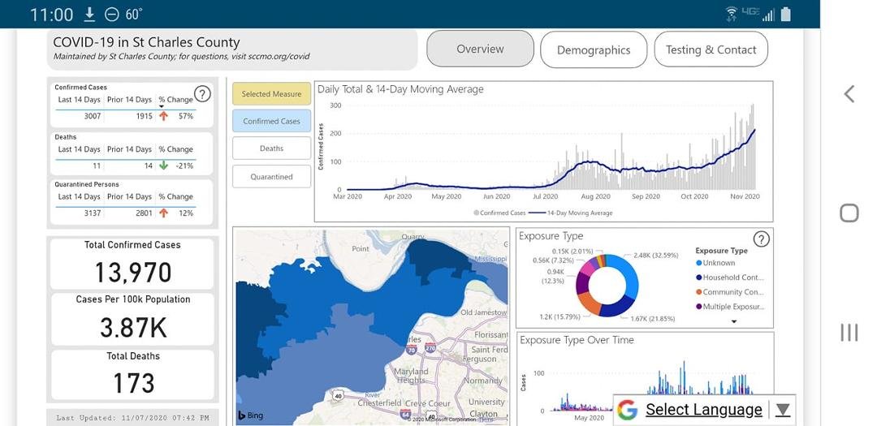Click the red up arrow for Confirmed Cases change

click(x=163, y=116)
